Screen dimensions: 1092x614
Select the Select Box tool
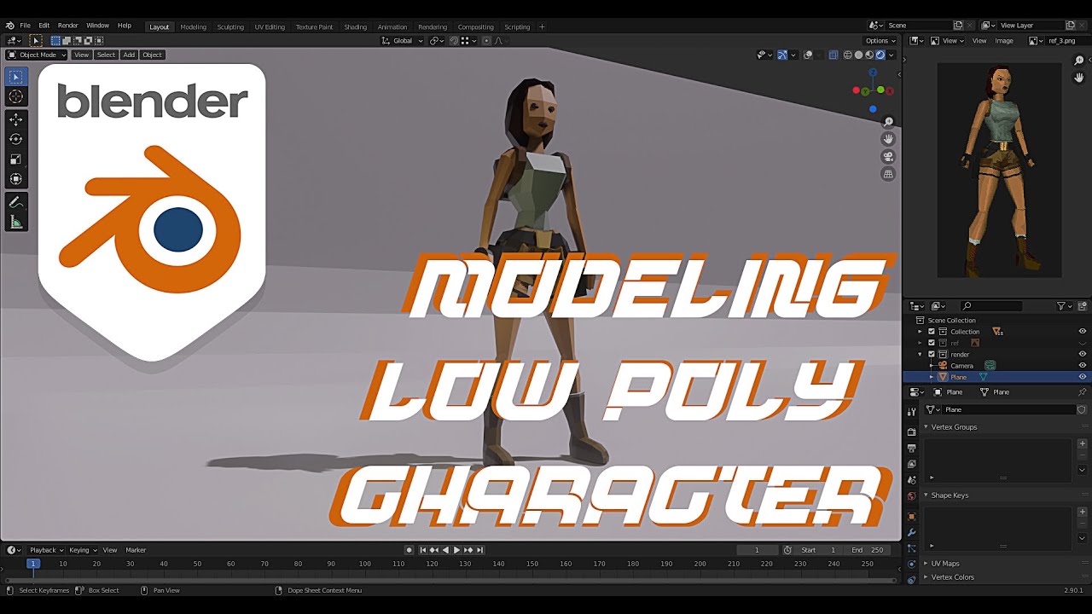pos(15,77)
